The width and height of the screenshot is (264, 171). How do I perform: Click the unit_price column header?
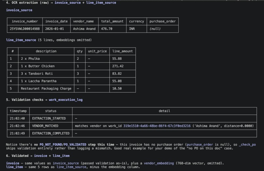97,51
